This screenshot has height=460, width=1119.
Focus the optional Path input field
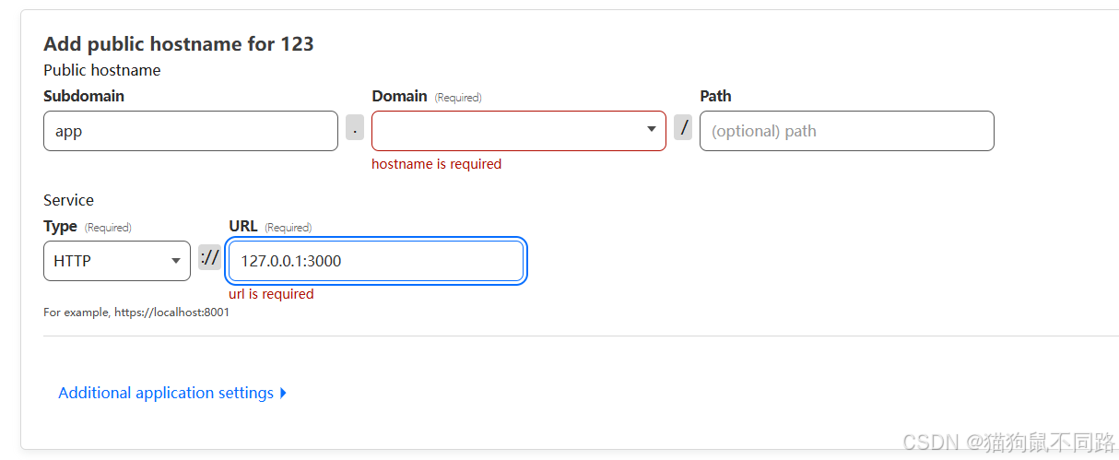click(x=846, y=131)
